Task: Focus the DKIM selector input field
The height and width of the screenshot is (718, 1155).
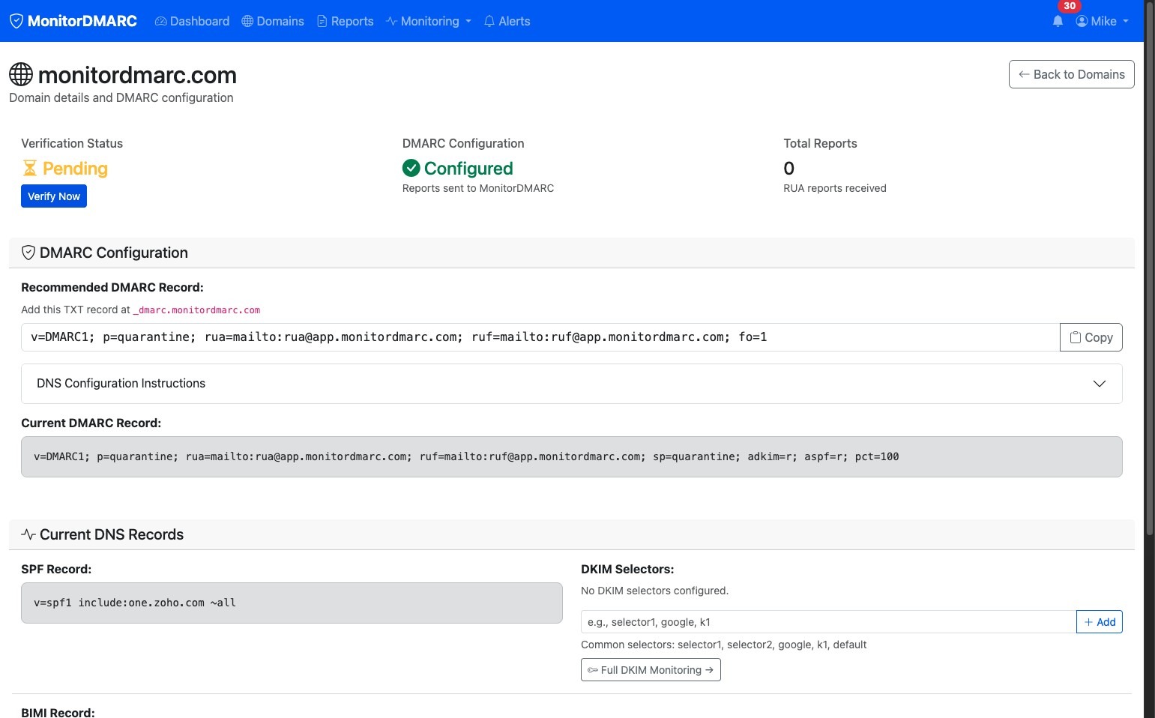Action: (x=828, y=622)
